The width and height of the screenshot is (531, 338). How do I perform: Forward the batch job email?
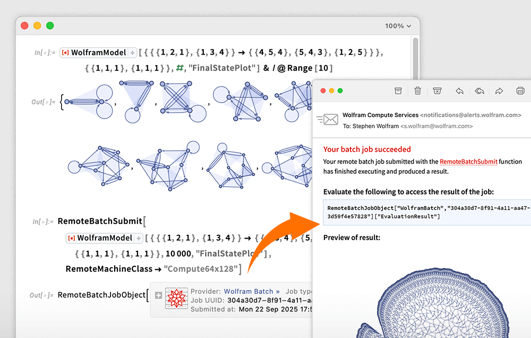coord(499,91)
